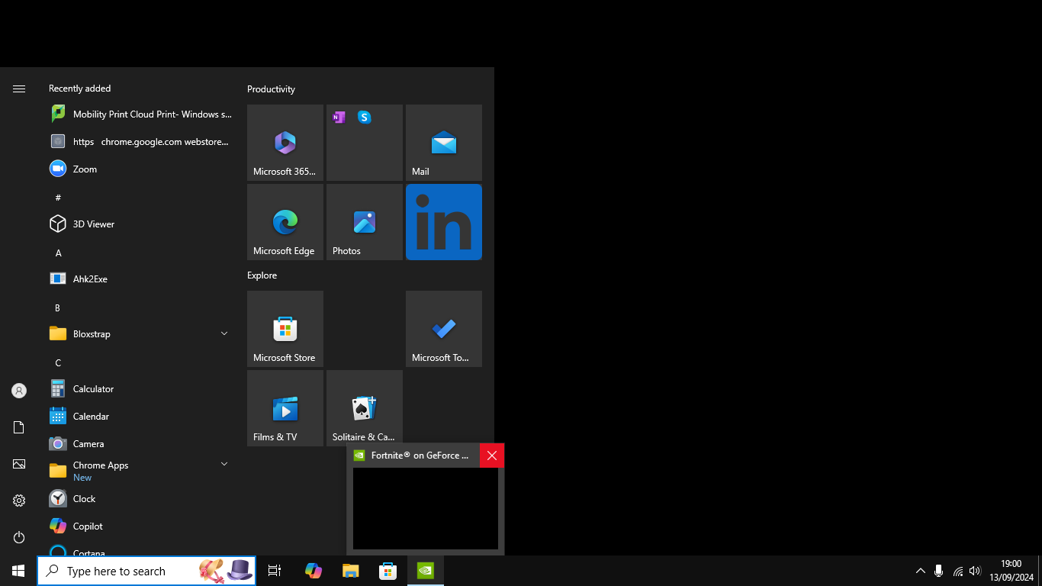Open Calculator app

pyautogui.click(x=140, y=388)
